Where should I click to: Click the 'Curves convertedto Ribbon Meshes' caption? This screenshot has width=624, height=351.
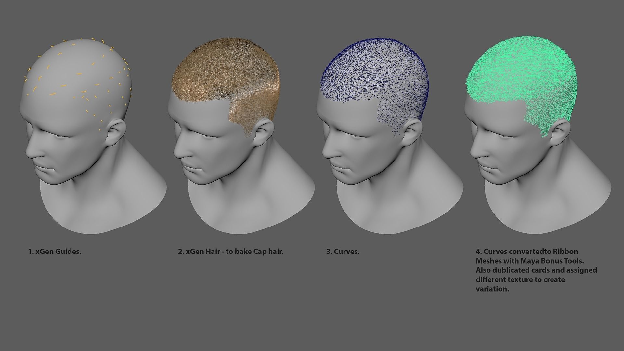[x=536, y=270]
